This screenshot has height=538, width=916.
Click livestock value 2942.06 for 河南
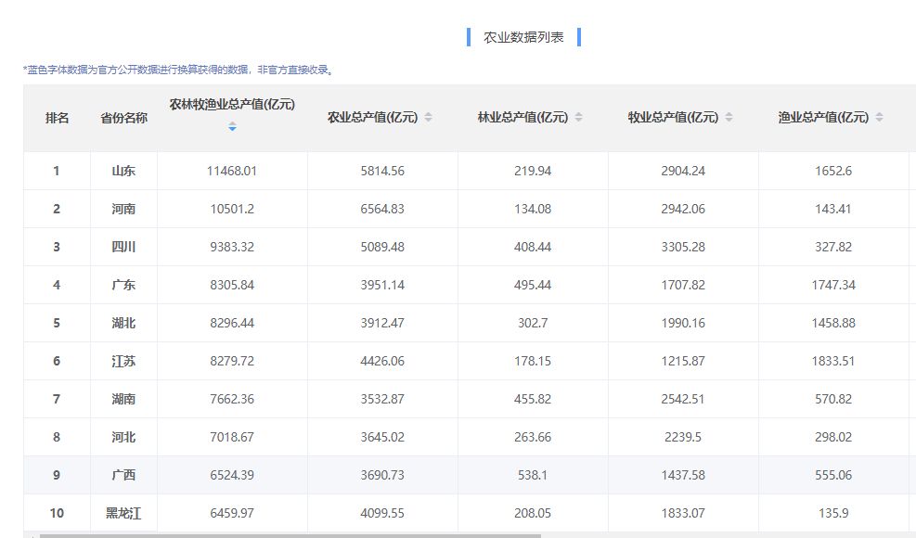click(683, 209)
